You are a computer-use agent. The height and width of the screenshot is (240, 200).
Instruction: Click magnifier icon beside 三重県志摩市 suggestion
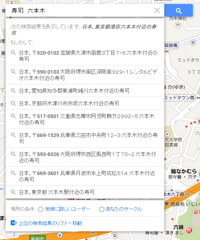(x=13, y=116)
